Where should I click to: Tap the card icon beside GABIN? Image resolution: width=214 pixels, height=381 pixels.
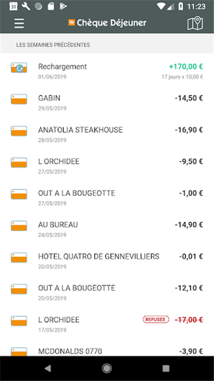[x=19, y=99]
